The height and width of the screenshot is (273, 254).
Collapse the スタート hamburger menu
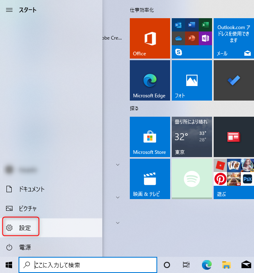click(x=9, y=10)
